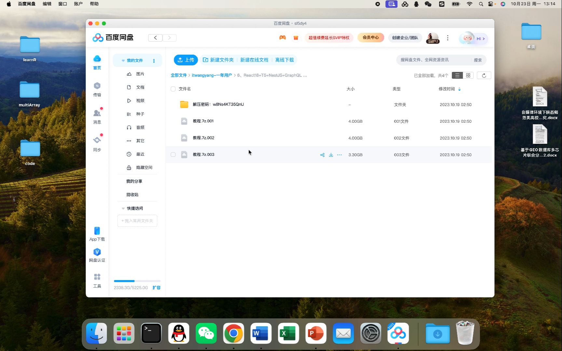Click the 教程.7z.002 file icon
The image size is (562, 351).
[184, 138]
